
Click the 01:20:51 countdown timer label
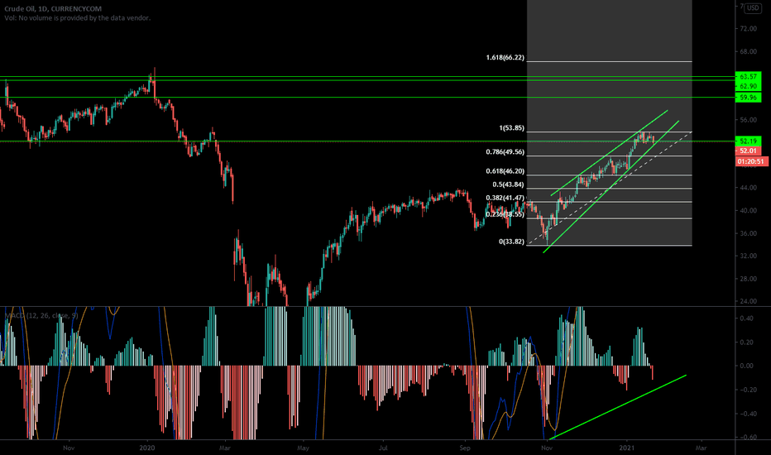752,161
